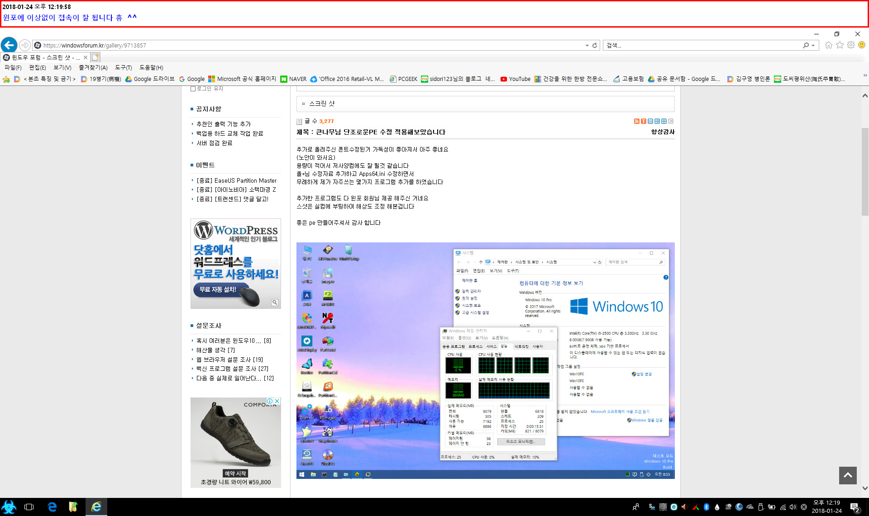The image size is (869, 516).
Task: Open the battery power tray icon
Action: 772,507
